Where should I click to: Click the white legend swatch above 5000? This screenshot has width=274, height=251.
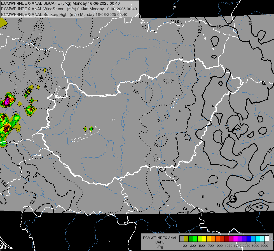(267, 238)
